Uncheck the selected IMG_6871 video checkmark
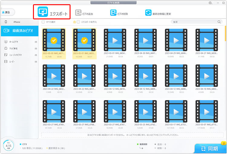 (54, 41)
